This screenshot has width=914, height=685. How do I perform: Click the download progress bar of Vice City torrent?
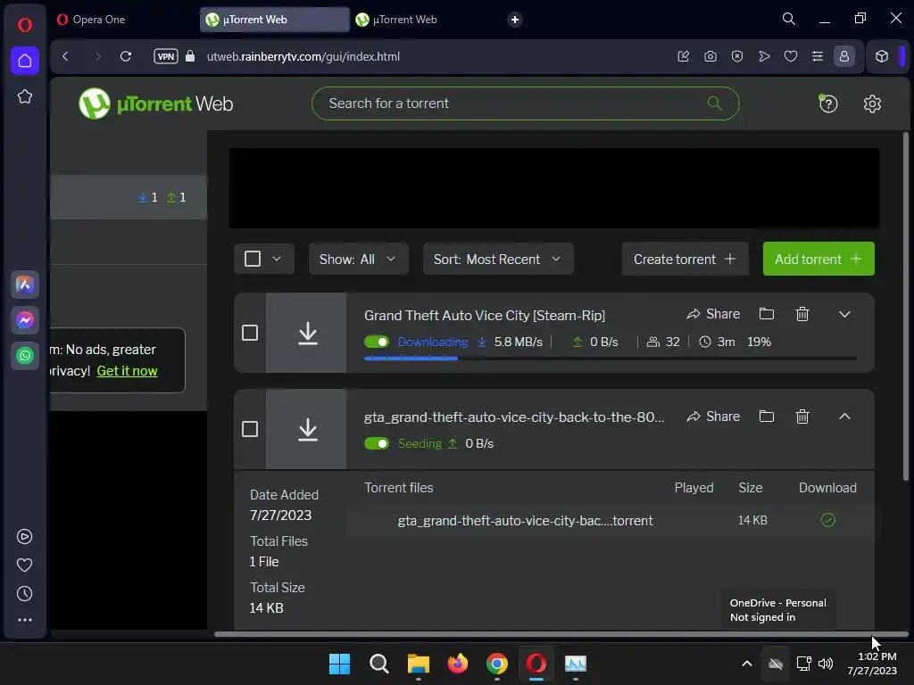click(x=611, y=359)
